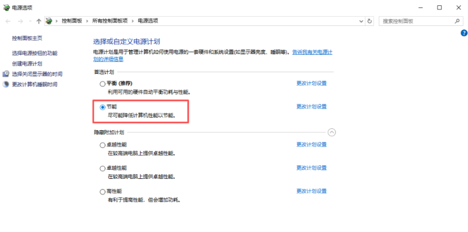Open 更改计划设置 for the 节能 plan
Screen dimensions: 468x232
point(312,107)
